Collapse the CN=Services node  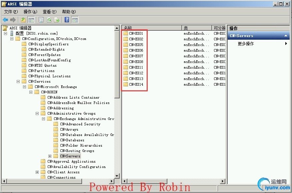(18, 81)
